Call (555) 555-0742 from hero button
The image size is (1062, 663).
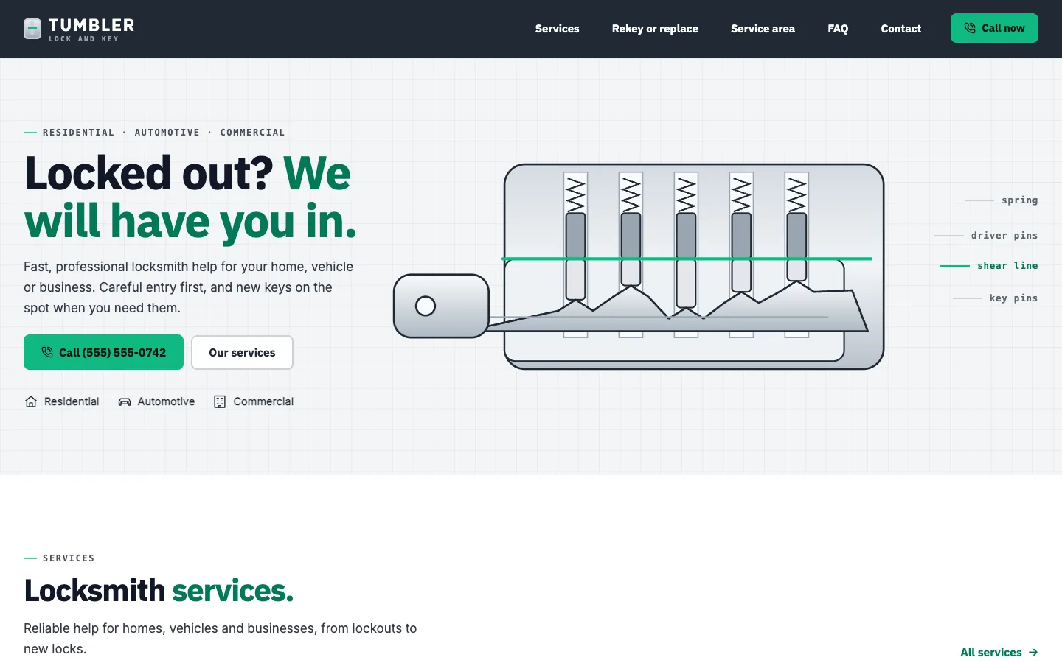click(x=103, y=352)
